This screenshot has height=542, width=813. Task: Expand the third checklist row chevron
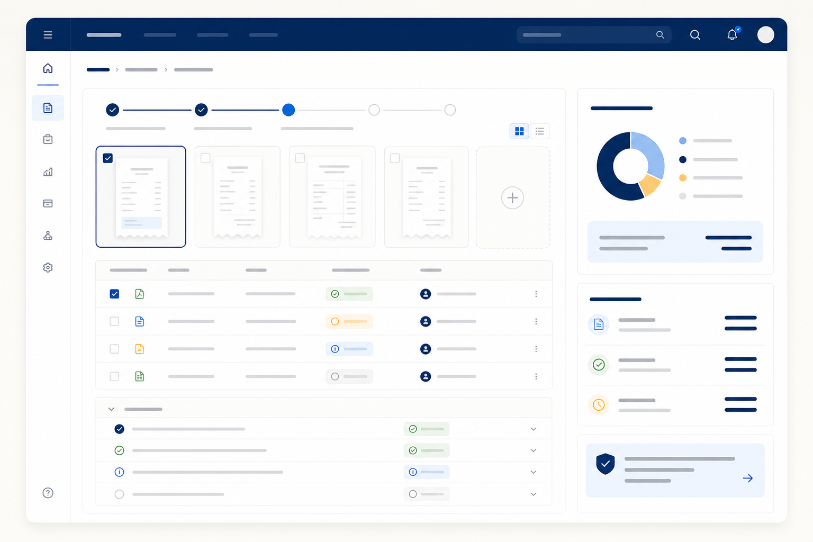(x=533, y=472)
